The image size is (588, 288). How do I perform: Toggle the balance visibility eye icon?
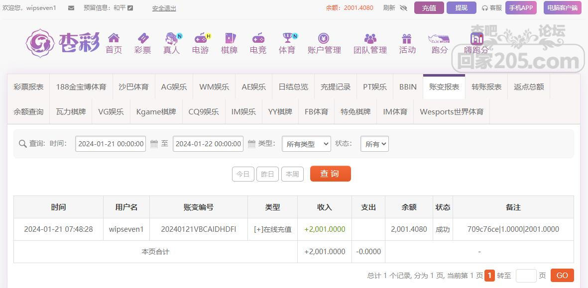coord(403,8)
